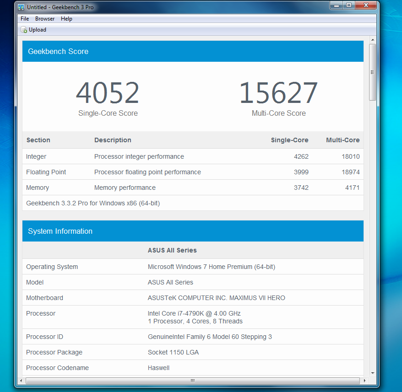Click the Multi-Core column header

(343, 140)
